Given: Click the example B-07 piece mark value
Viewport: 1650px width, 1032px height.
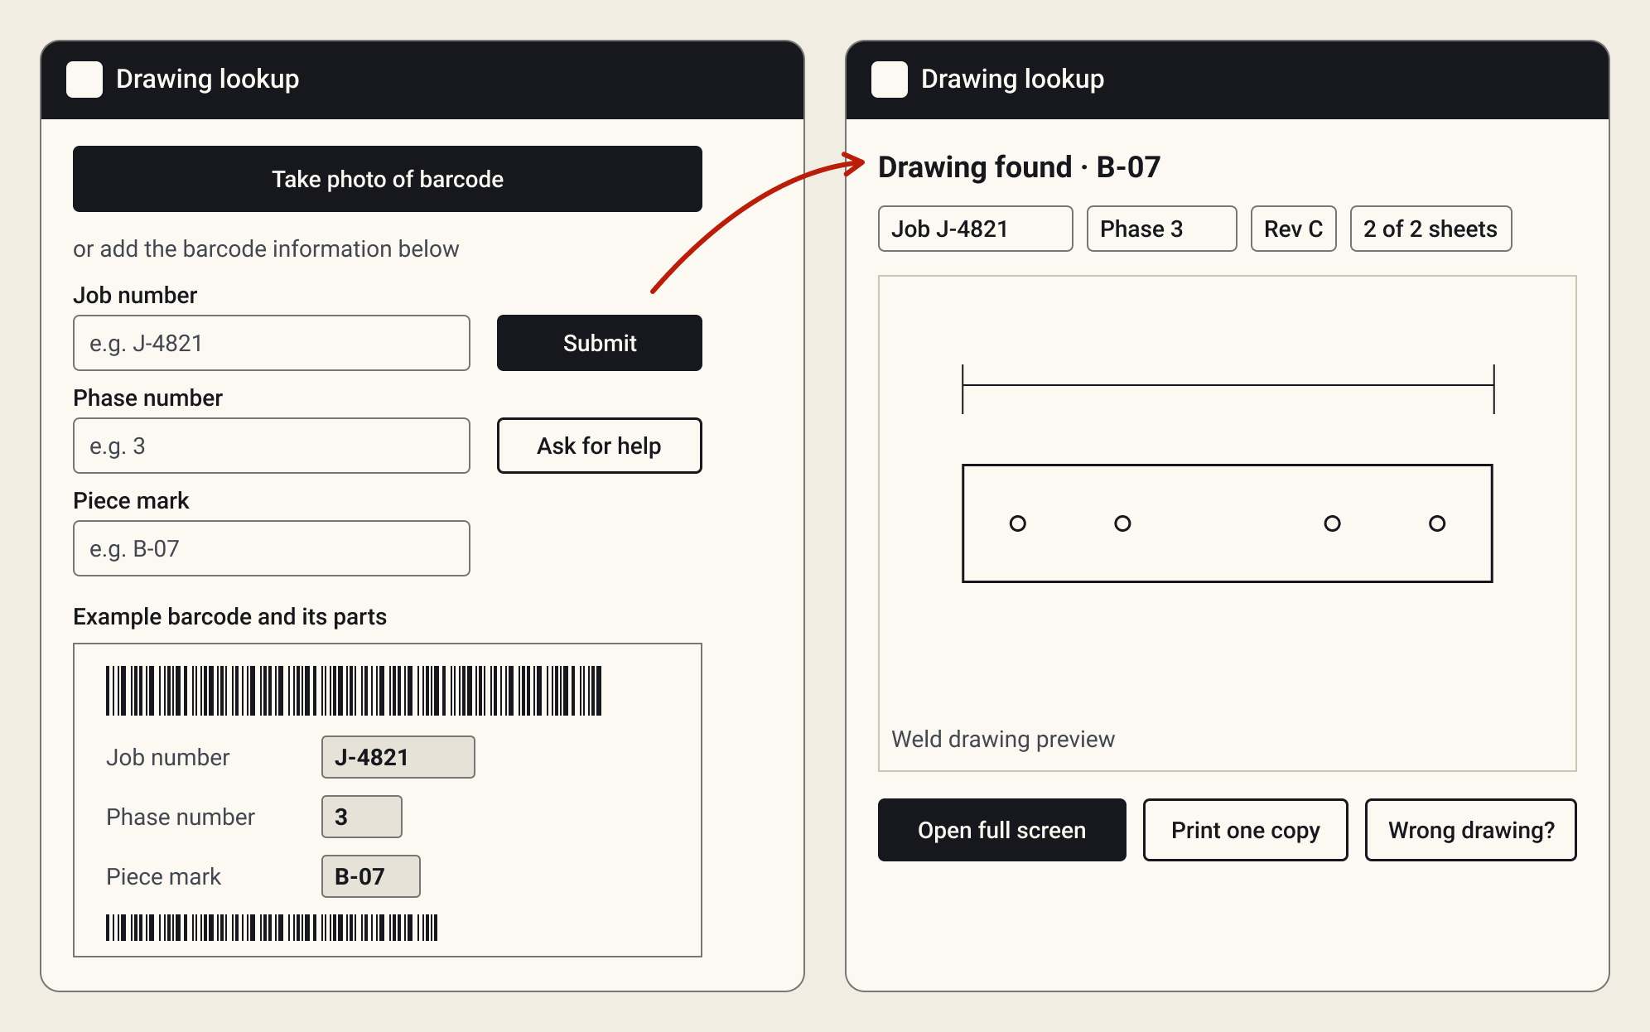Looking at the screenshot, I should (371, 876).
